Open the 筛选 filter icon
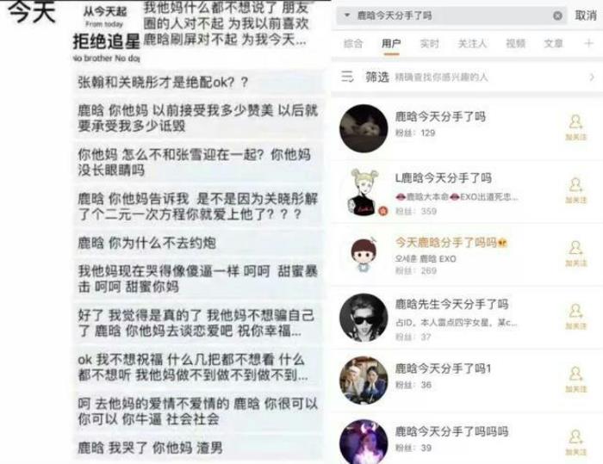This screenshot has height=464, width=603. [347, 77]
